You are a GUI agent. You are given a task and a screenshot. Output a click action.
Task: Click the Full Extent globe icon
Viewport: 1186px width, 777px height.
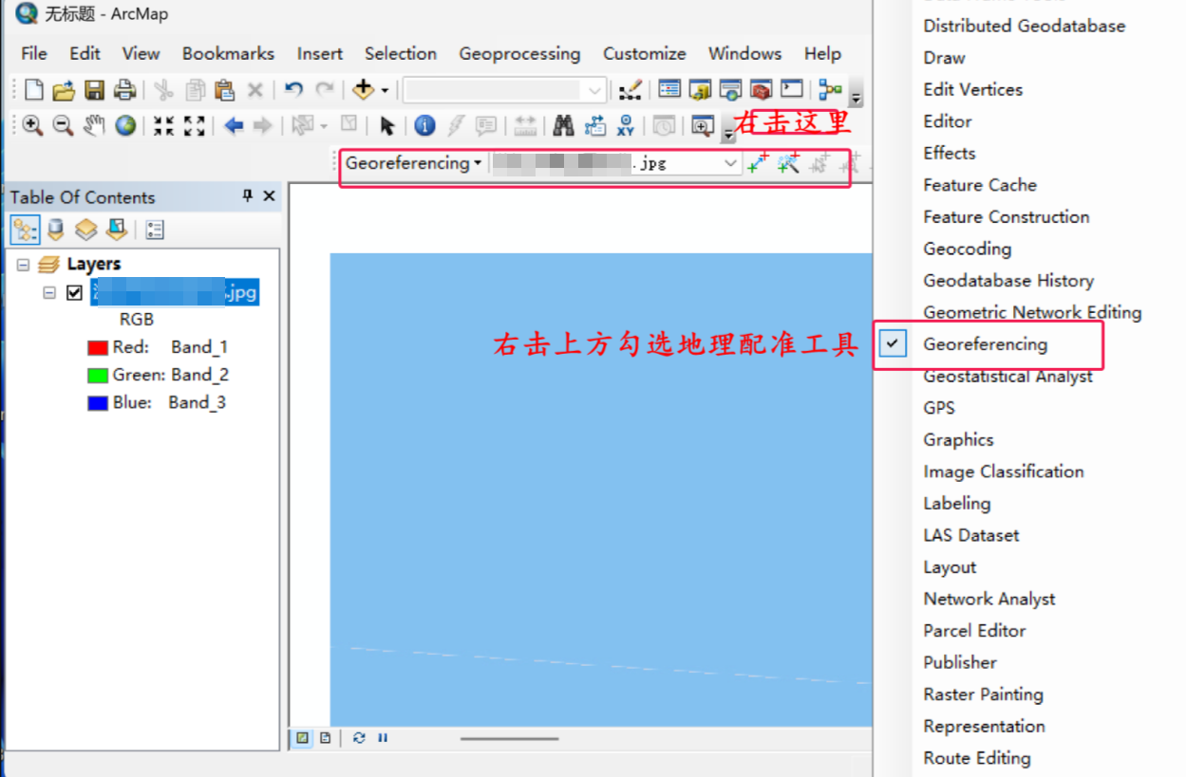[x=125, y=125]
